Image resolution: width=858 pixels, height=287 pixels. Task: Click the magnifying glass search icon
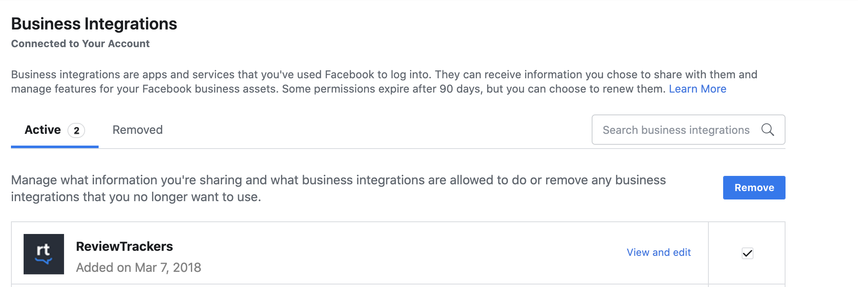click(x=767, y=130)
